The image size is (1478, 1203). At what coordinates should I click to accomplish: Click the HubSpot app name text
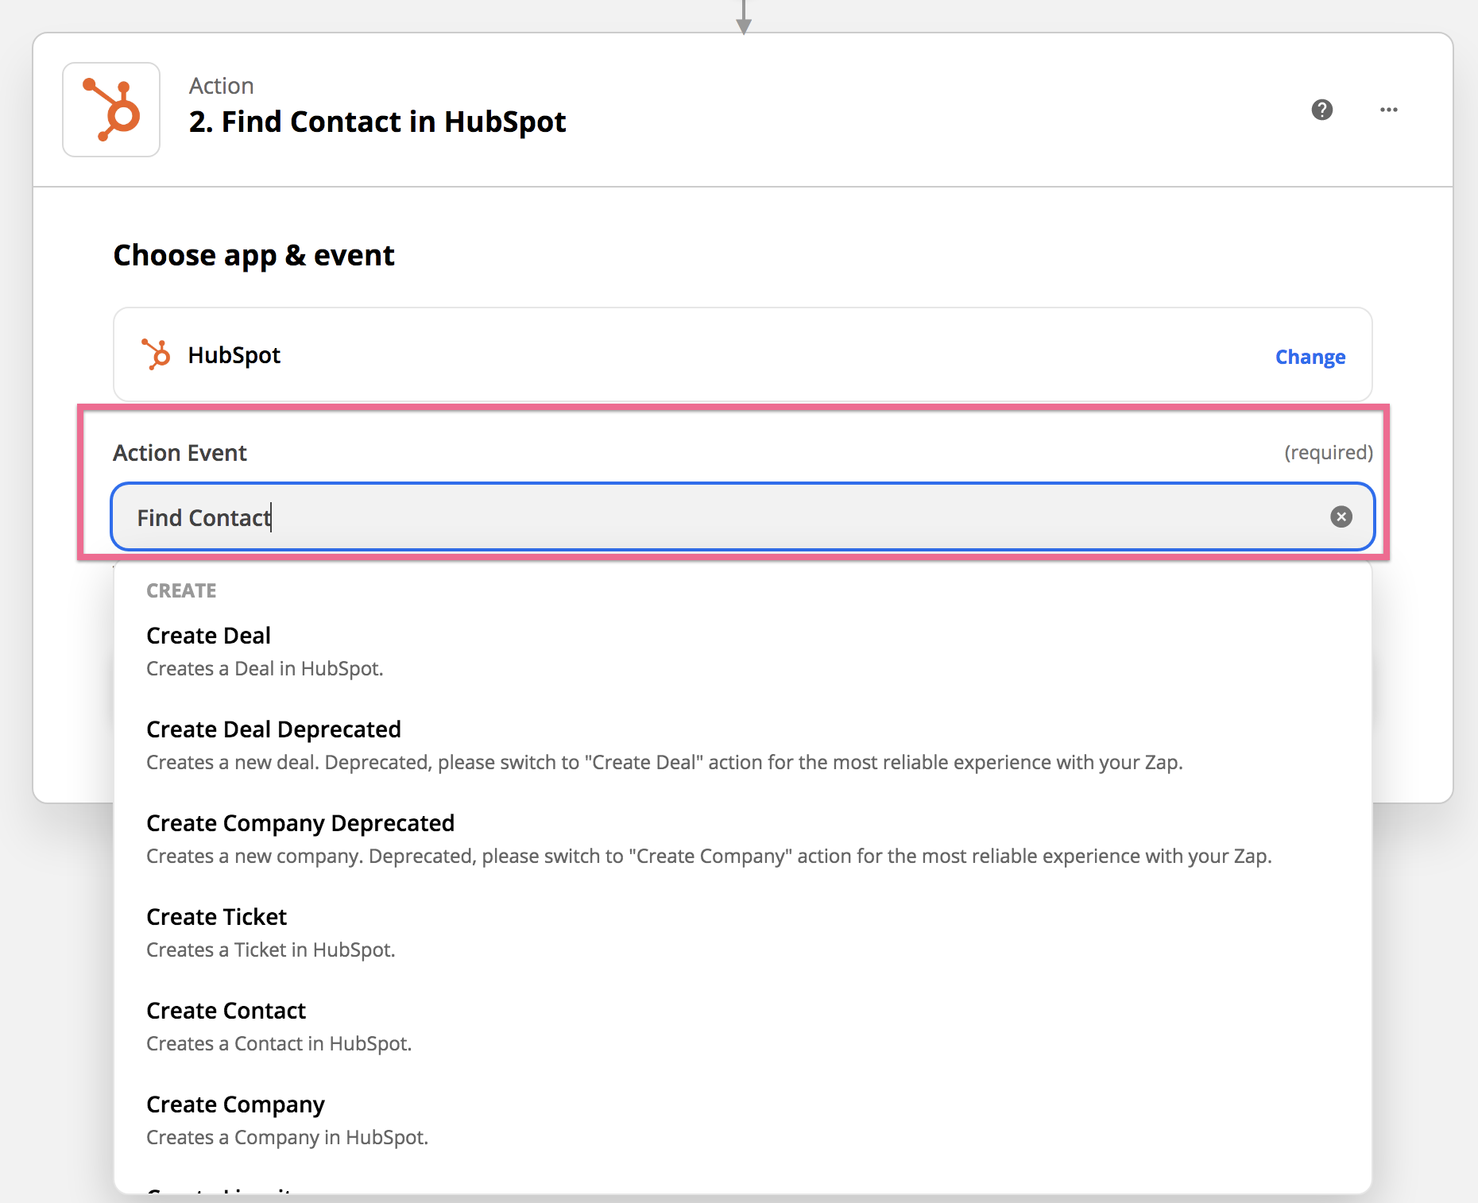point(234,355)
